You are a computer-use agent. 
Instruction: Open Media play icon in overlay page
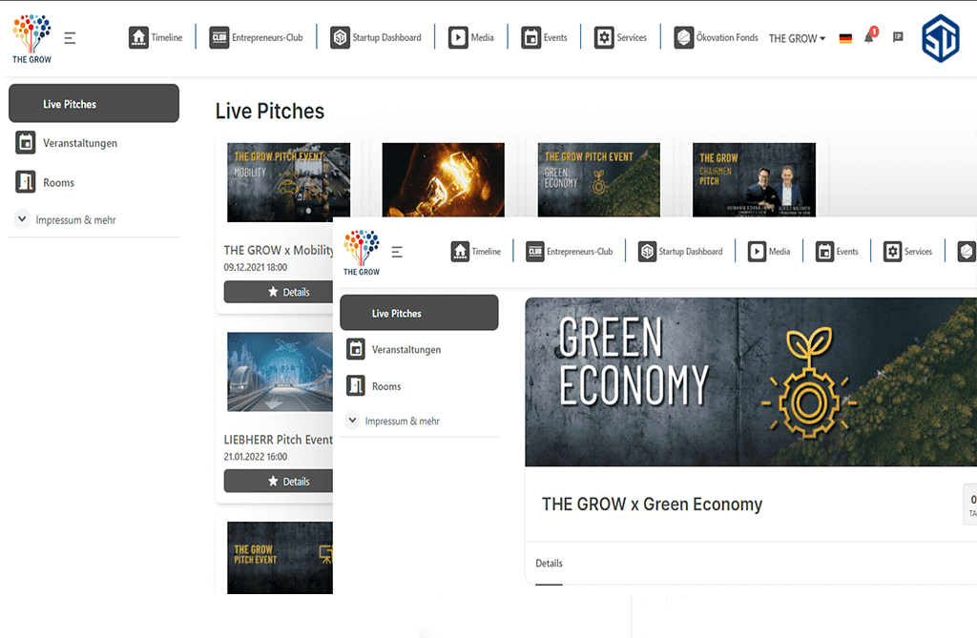click(757, 251)
